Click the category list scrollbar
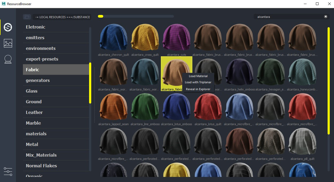Screen dimensions: 334x182 point(90,83)
